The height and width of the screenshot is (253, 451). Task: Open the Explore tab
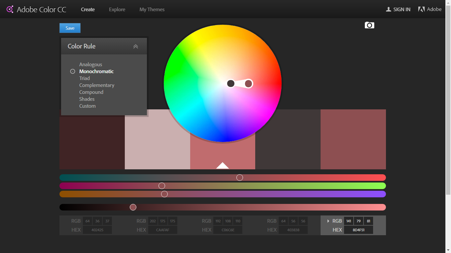[117, 9]
